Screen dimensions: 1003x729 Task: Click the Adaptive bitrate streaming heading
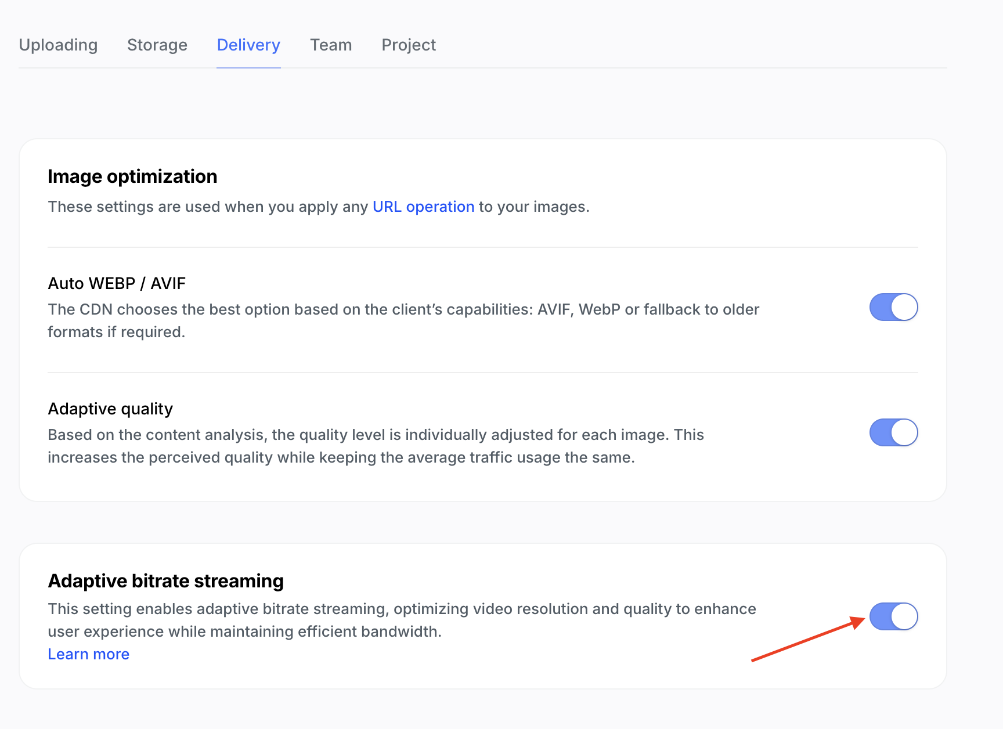[165, 580]
